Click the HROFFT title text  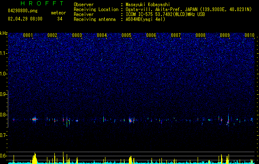tap(42, 3)
